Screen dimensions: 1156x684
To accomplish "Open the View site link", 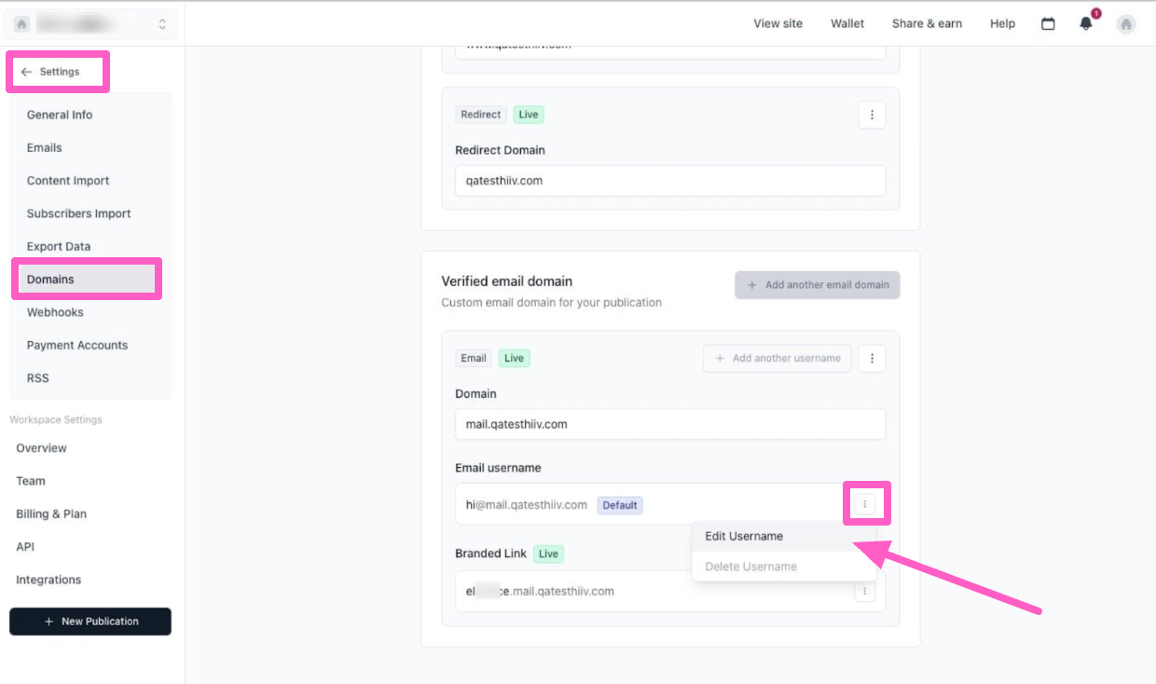I will tap(778, 23).
